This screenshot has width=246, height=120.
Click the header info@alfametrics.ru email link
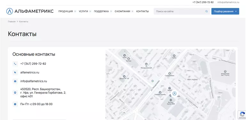point(228,2)
